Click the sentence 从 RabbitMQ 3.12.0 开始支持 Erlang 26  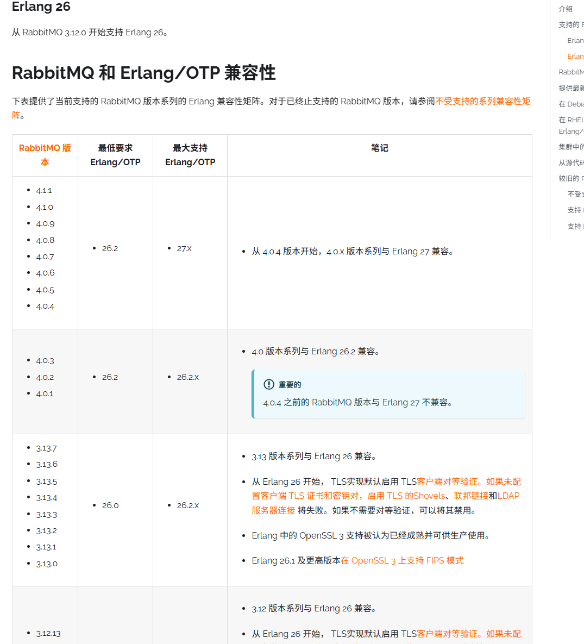pyautogui.click(x=90, y=33)
